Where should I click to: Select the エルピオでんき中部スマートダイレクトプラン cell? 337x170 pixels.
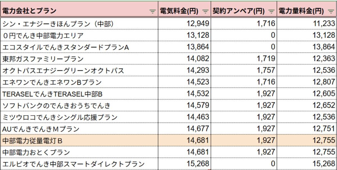79,164
